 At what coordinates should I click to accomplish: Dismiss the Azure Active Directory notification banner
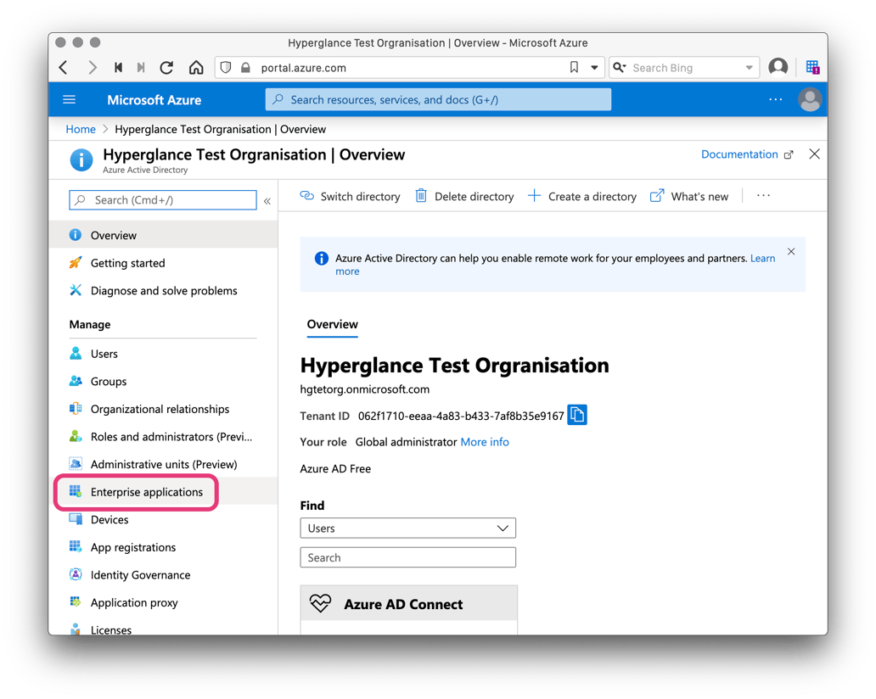790,251
